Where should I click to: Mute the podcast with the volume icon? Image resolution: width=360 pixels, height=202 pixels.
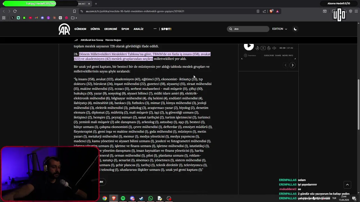tap(274, 48)
